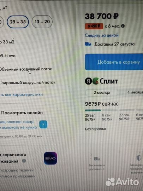Click the 38 700 ₽ price
Viewport: 143px width, 191px height.
(102, 16)
